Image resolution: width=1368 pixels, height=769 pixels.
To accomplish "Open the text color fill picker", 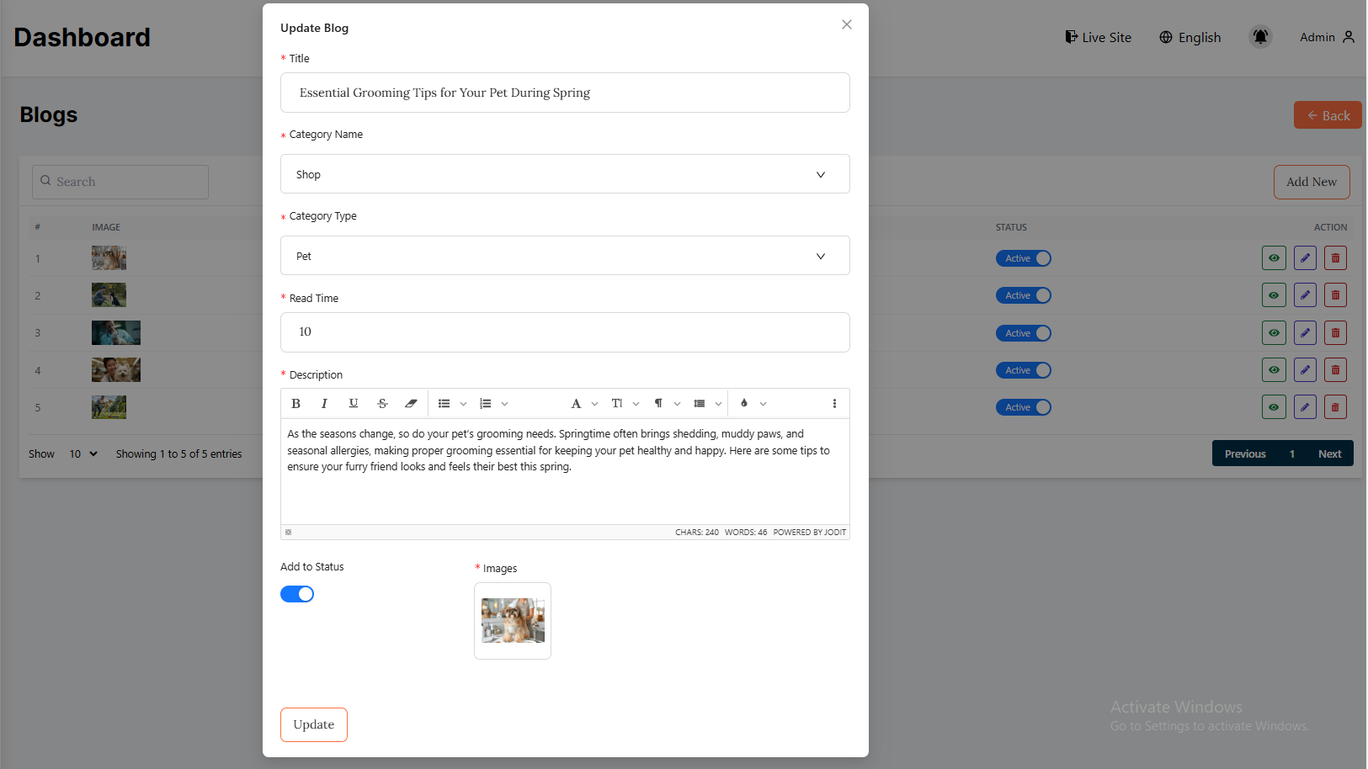I will coord(744,404).
